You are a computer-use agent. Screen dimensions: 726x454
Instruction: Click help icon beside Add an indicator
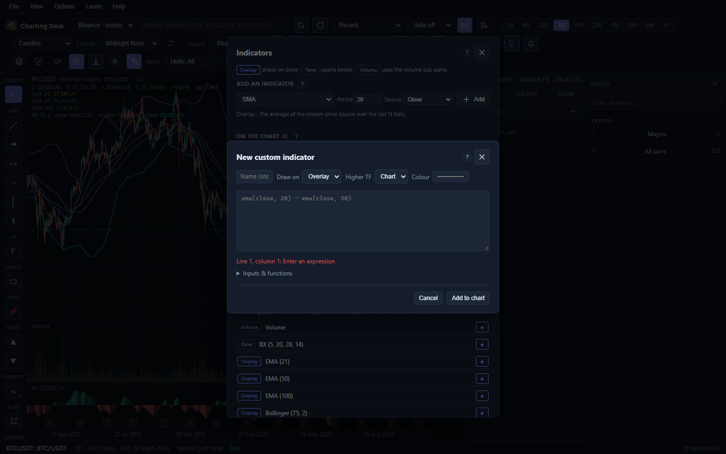pos(302,84)
